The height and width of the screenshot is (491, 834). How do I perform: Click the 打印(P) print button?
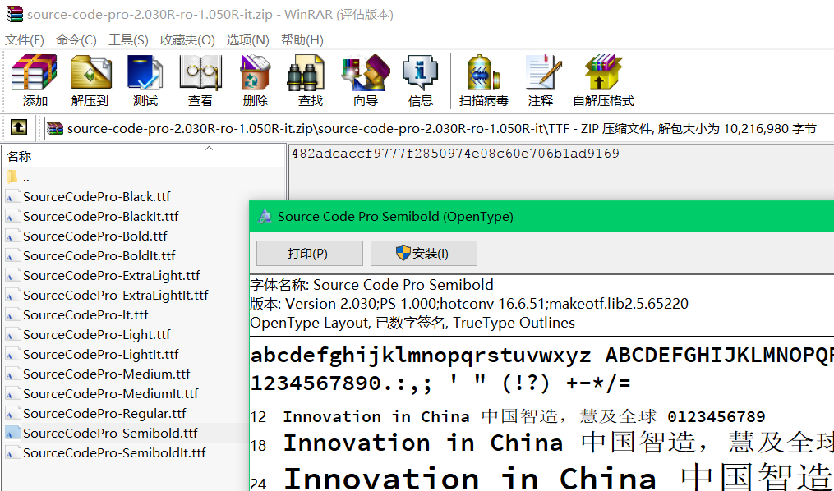(310, 254)
